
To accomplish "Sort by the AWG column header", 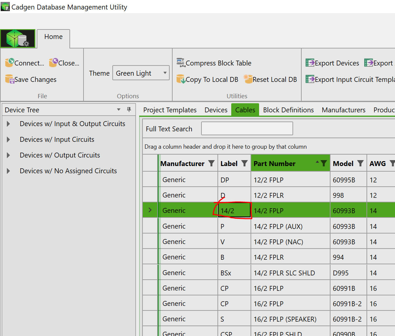I will pyautogui.click(x=378, y=163).
